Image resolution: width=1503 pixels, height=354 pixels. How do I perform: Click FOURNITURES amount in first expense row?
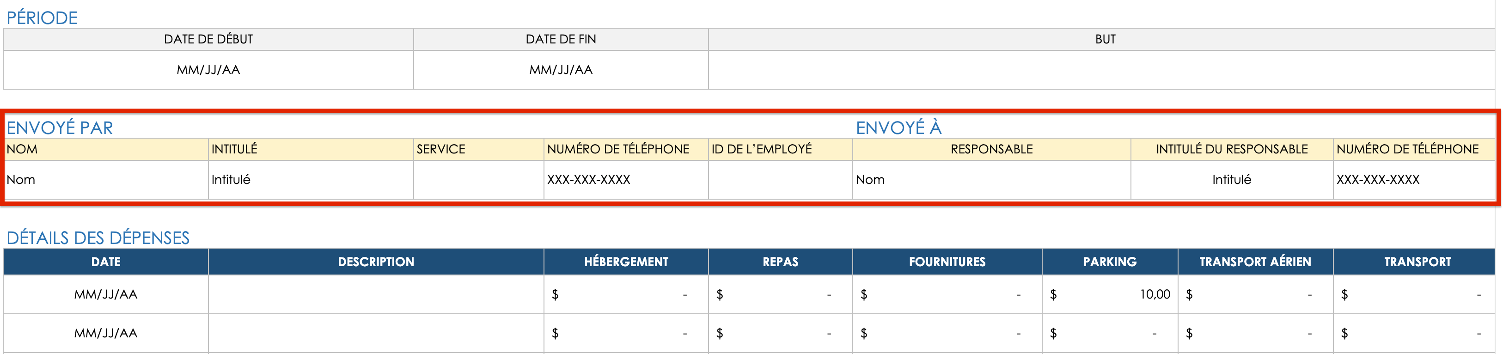tap(947, 294)
